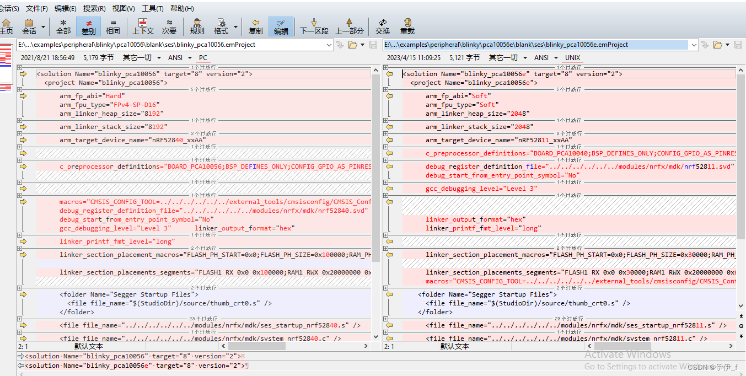
Task: Click the 复制 copy-to-left arrow
Action: [x=256, y=26]
